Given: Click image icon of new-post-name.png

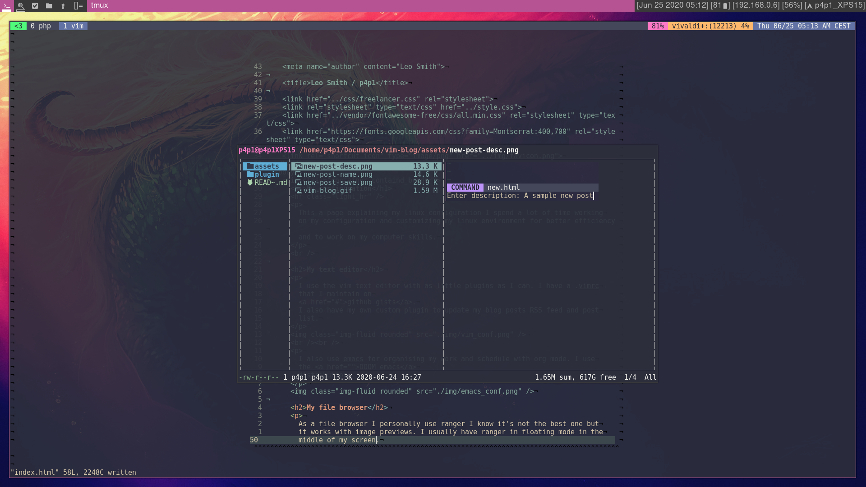Looking at the screenshot, I should pos(299,175).
